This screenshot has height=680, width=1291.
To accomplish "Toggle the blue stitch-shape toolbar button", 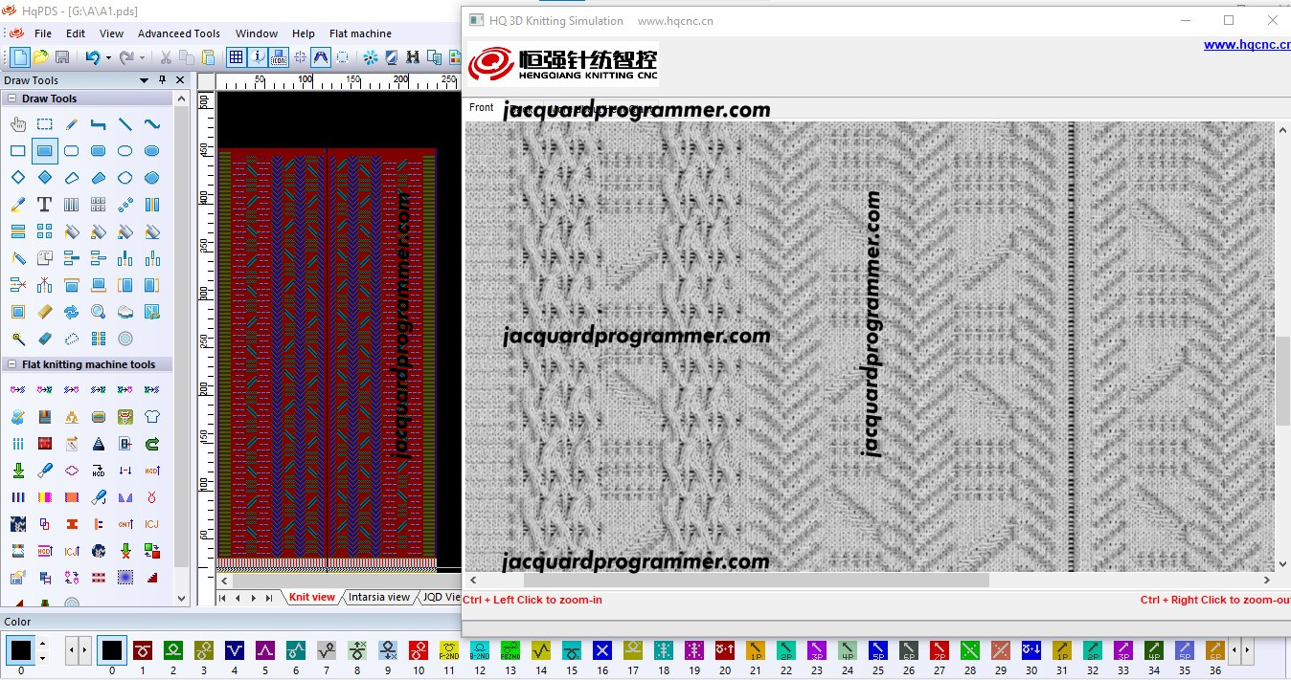I will tap(321, 57).
